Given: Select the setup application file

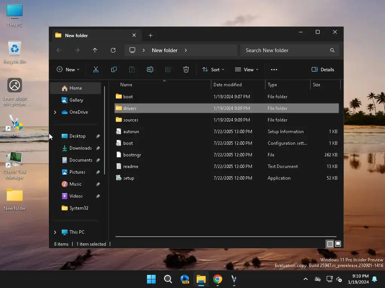Looking at the screenshot, I should pos(227,178).
